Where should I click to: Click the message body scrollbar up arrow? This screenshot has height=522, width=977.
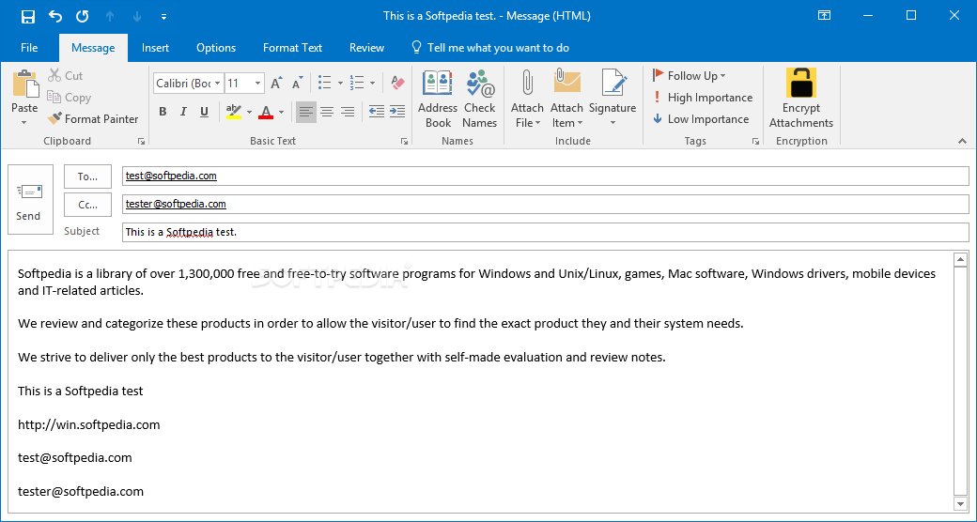960,259
